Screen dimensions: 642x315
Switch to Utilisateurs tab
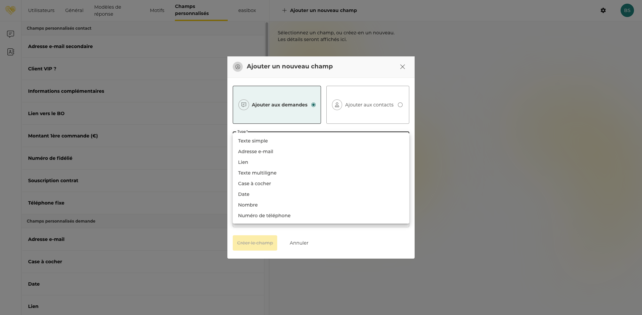pos(41,10)
